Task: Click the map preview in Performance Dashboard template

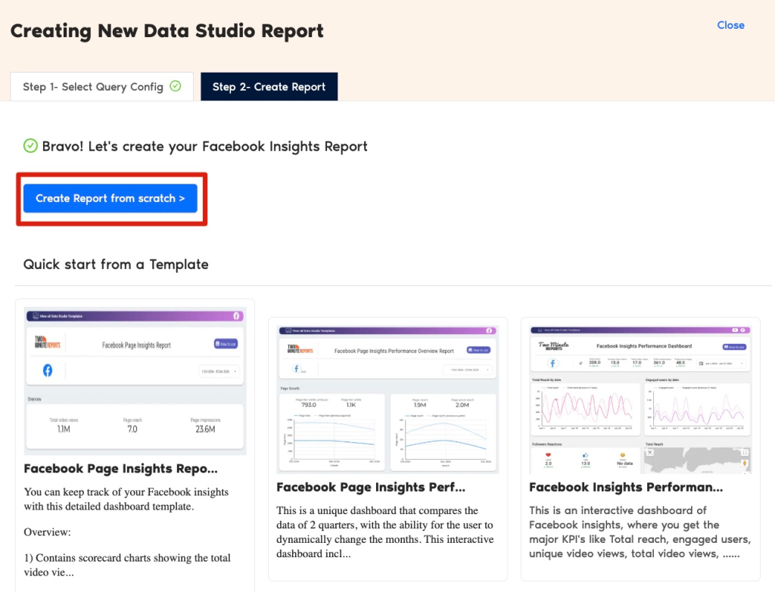Action: coord(697,460)
